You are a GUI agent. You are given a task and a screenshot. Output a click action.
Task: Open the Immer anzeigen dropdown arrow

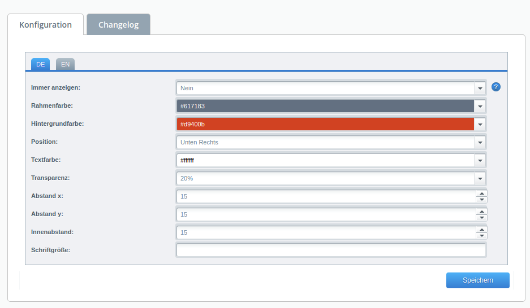(480, 88)
